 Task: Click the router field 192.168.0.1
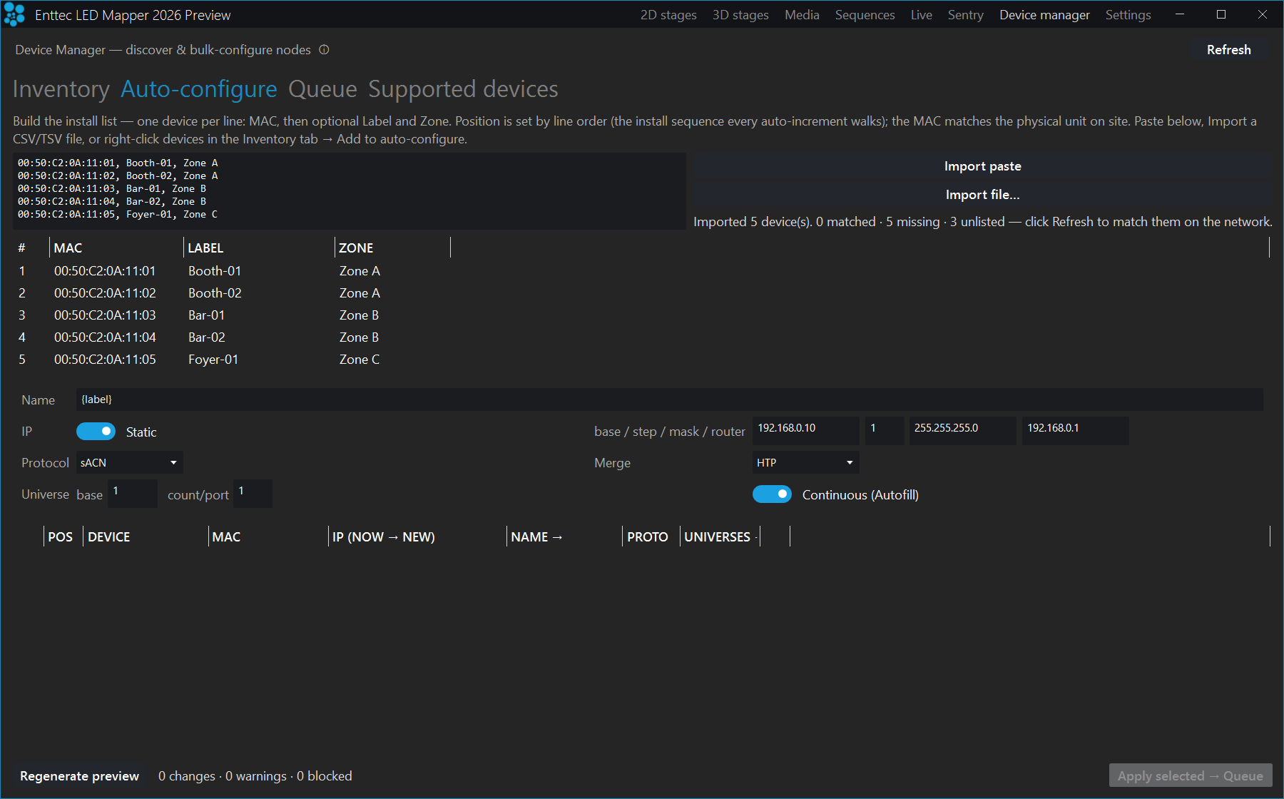tap(1075, 430)
